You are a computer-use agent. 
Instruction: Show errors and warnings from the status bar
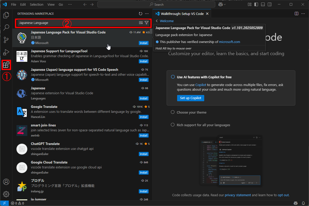coord(18,203)
